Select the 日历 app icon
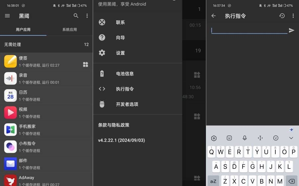The image size is (299, 186). tap(11, 95)
